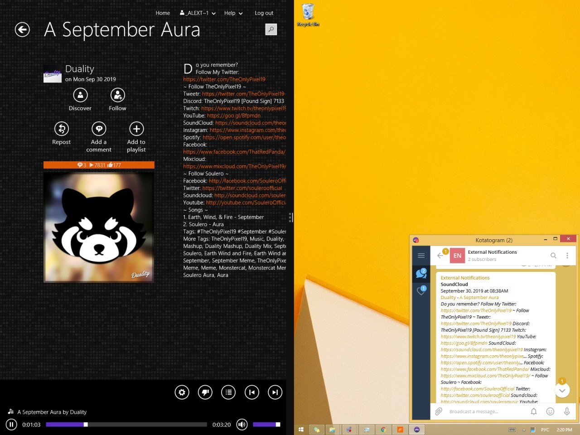The width and height of the screenshot is (580, 435).
Task: Open Chrome from the taskbar
Action: 383,430
